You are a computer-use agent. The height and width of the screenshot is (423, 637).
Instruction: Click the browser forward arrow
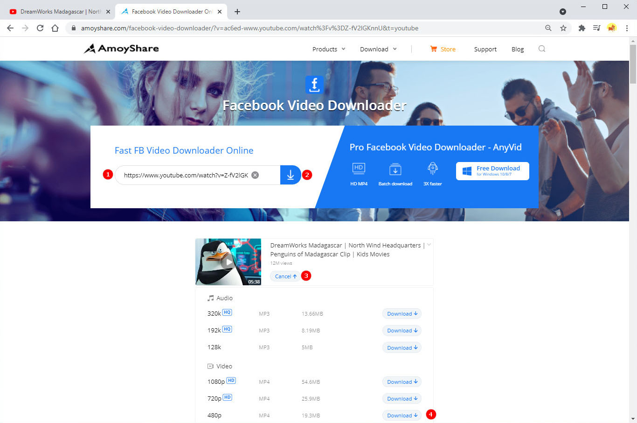point(25,28)
